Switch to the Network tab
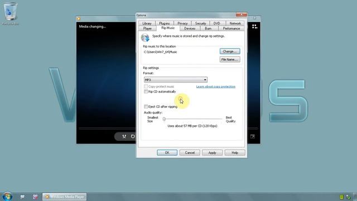 235,23
